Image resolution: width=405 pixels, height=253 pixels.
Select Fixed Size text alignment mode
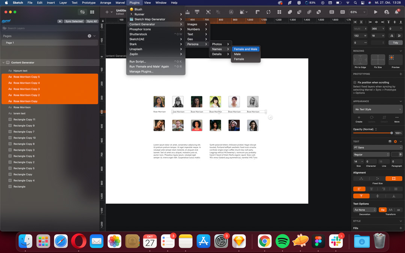click(394, 178)
